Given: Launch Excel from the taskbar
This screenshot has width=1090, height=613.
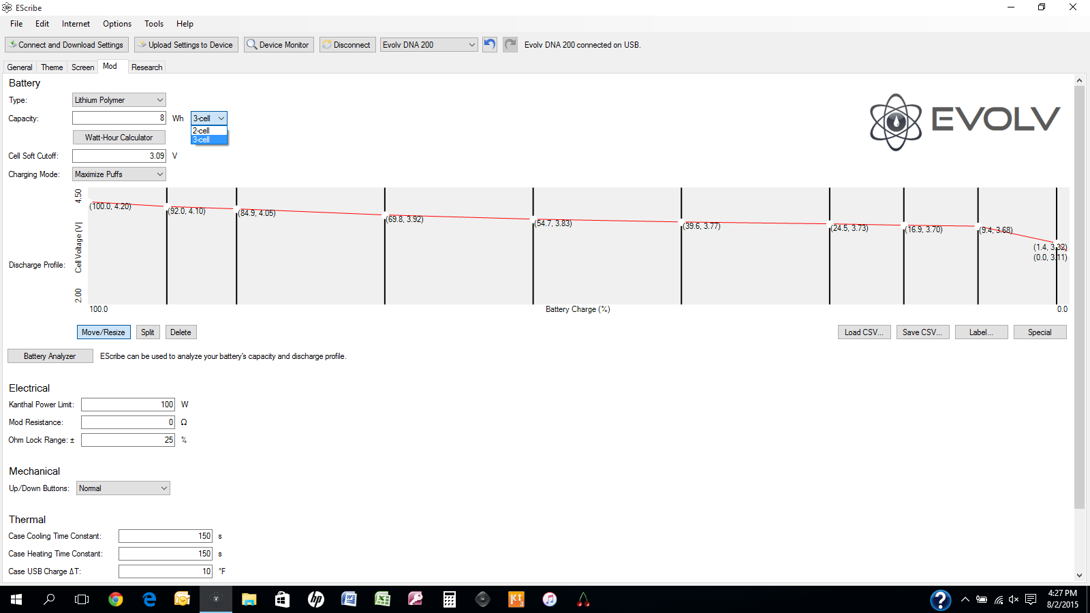Looking at the screenshot, I should click(382, 599).
